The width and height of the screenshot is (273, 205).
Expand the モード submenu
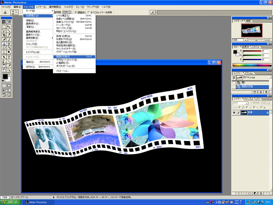pos(38,11)
